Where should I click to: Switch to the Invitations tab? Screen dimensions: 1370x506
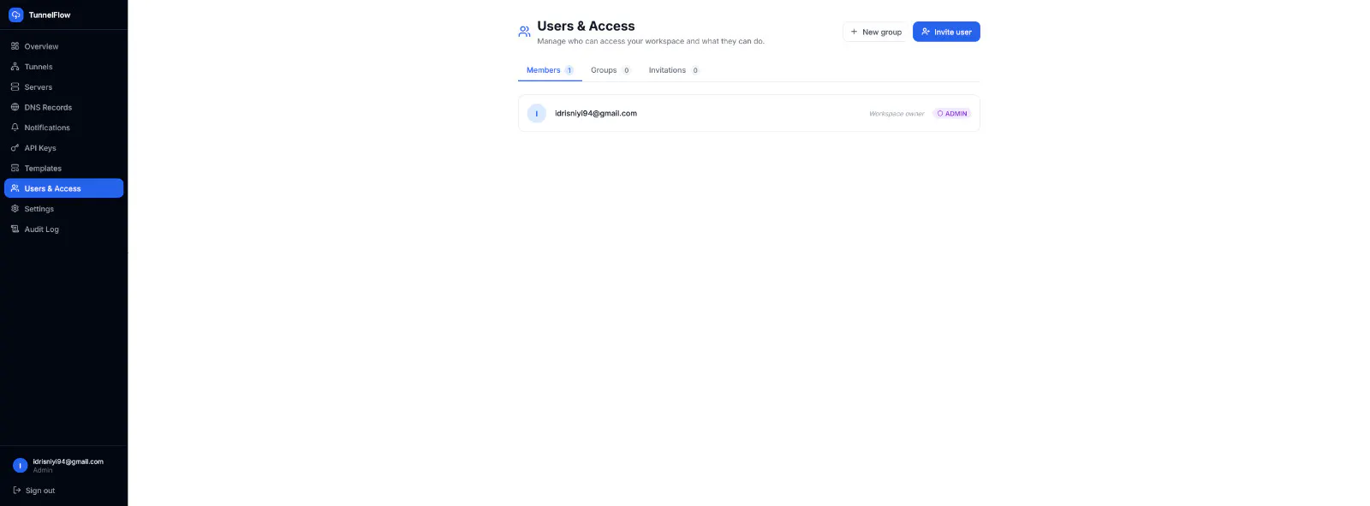coord(674,70)
